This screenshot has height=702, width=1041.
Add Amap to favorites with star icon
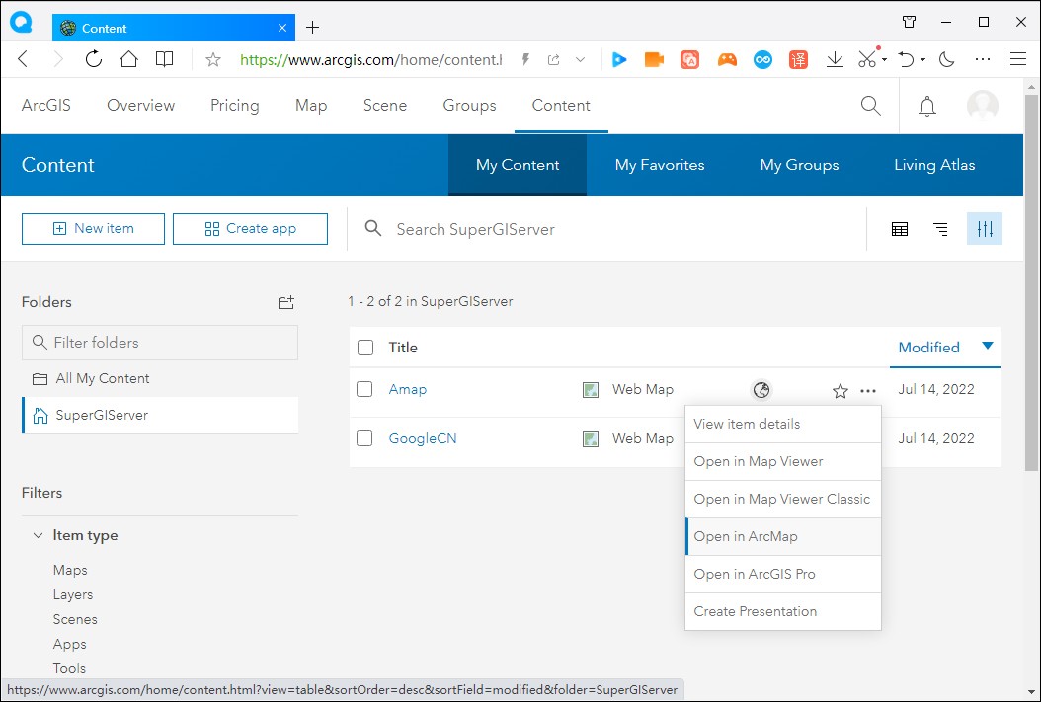pyautogui.click(x=840, y=391)
